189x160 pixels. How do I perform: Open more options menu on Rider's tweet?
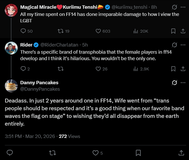(183, 45)
